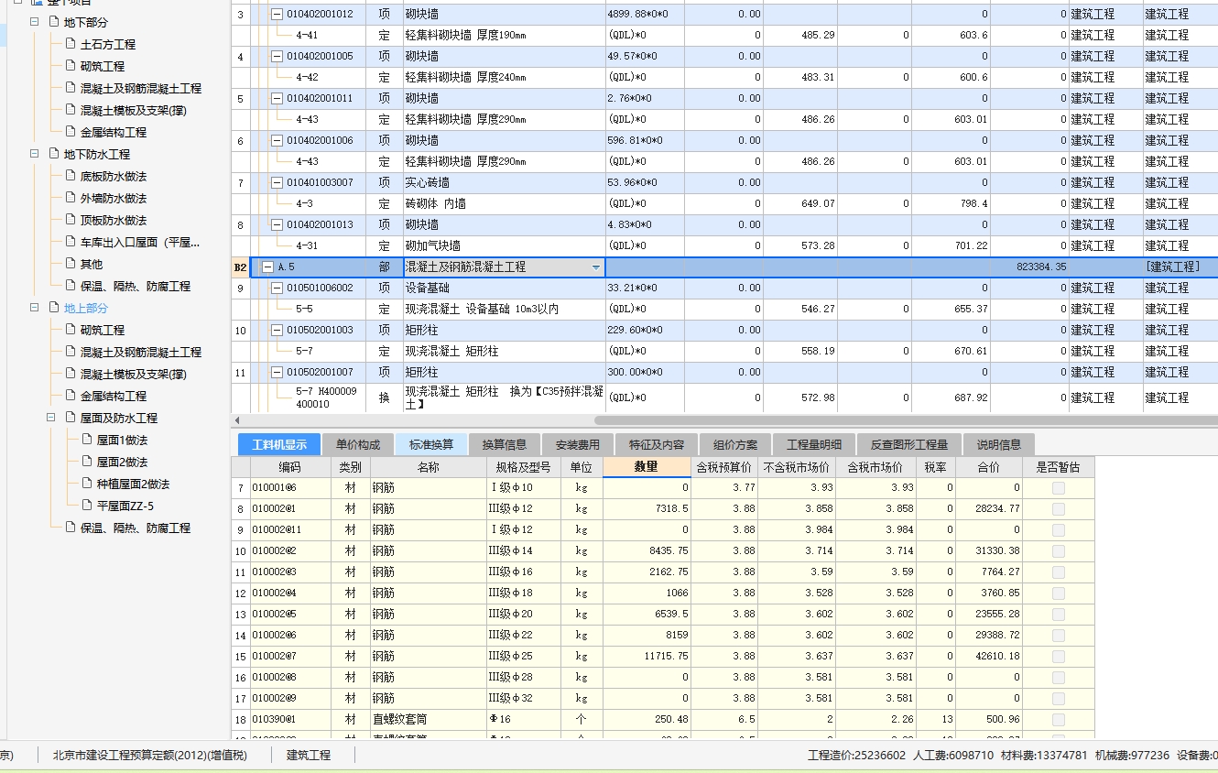Click the 规格及型号 column header
Viewport: 1218px width, 773px height.
pyautogui.click(x=523, y=467)
